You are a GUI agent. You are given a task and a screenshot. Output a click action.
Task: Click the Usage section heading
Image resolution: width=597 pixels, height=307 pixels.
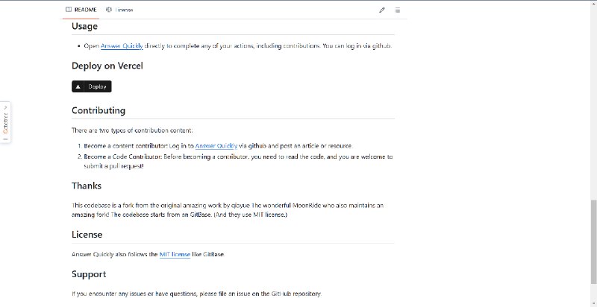tap(84, 26)
